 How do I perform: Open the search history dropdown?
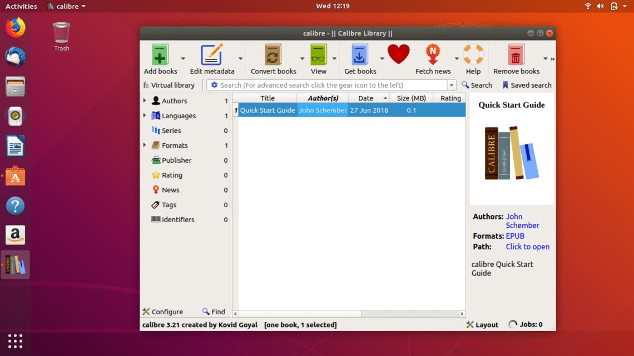(x=451, y=85)
